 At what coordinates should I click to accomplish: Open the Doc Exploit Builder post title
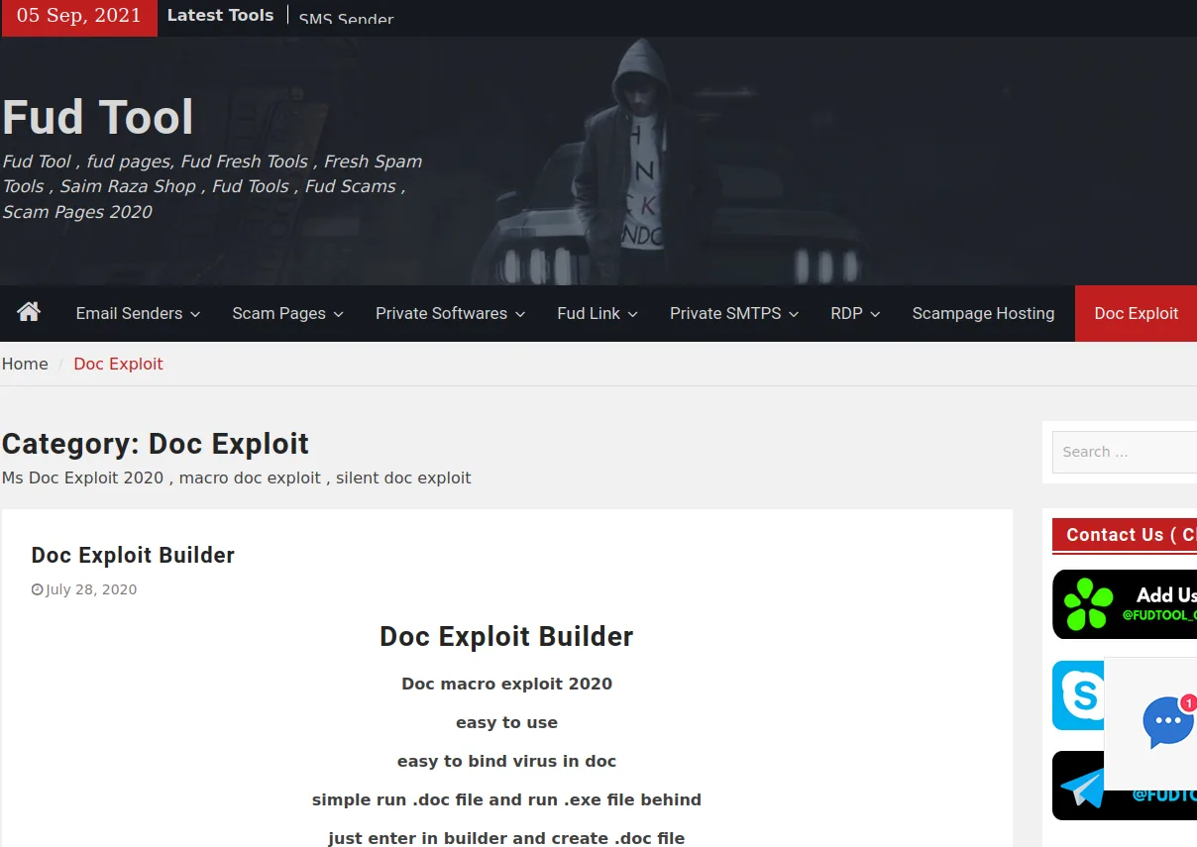(133, 555)
